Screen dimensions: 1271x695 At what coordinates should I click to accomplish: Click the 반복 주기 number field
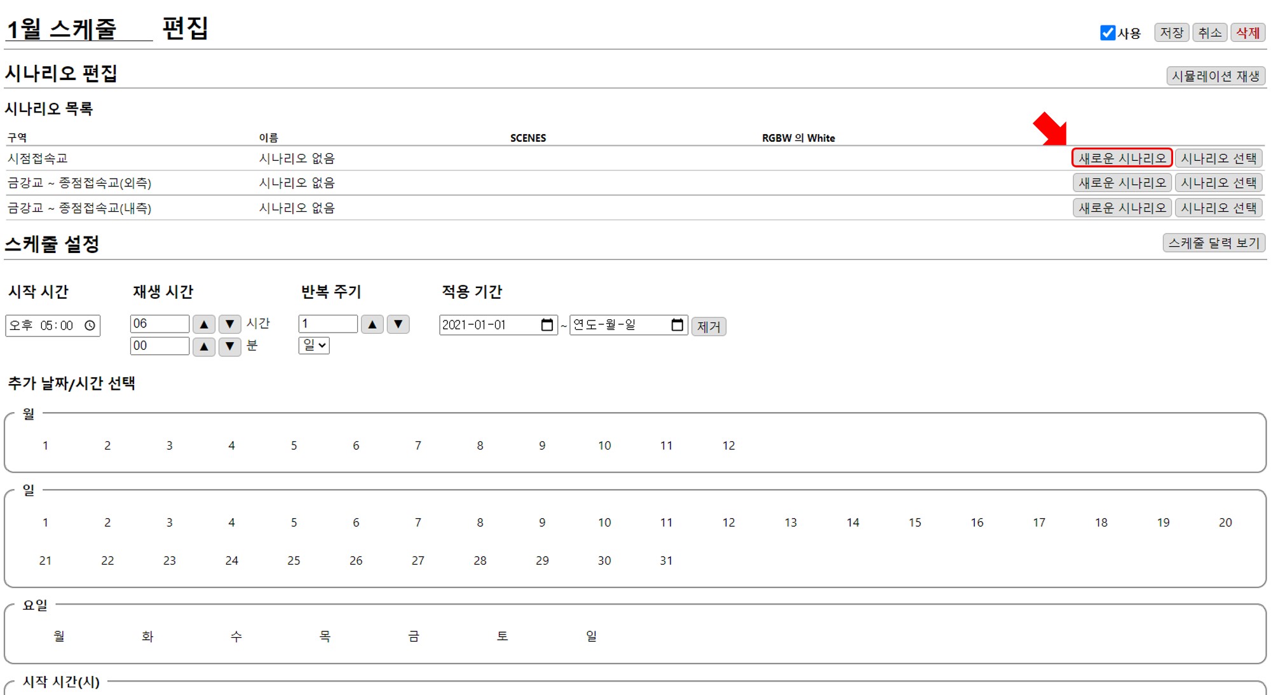[x=328, y=324]
